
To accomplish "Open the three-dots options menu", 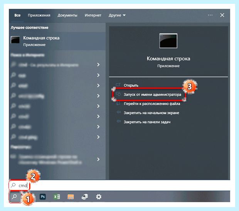I will (x=210, y=15).
